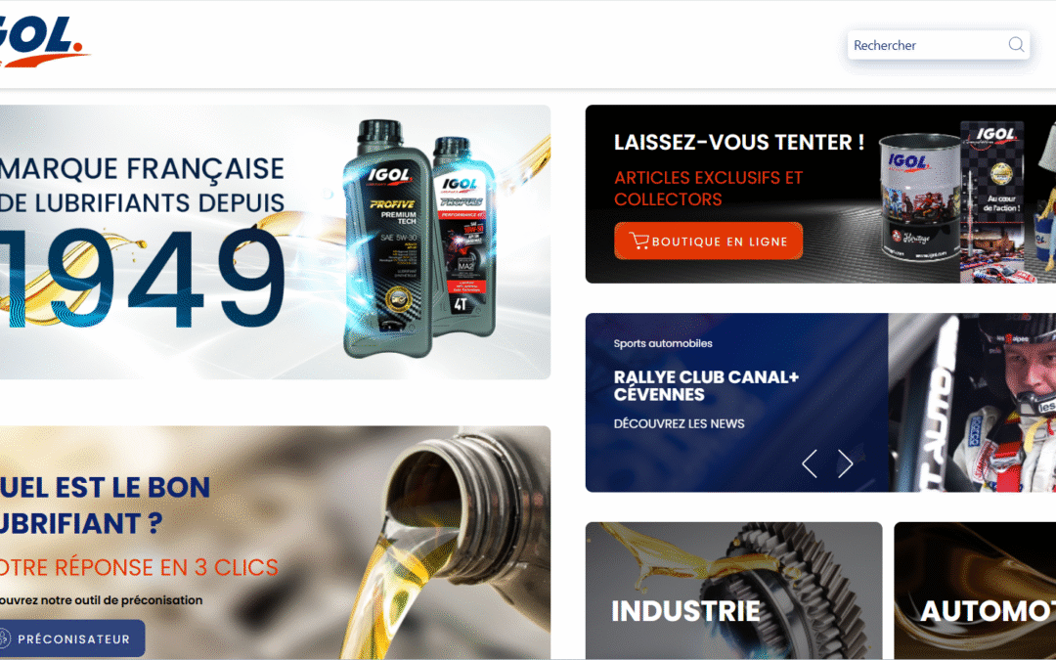Click the shopping cart icon on Boutique button
Viewport: 1056px width, 660px height.
(x=638, y=241)
